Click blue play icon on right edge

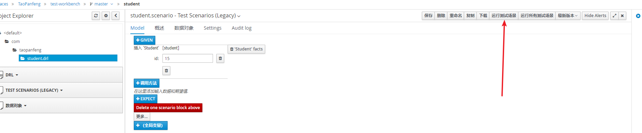tap(638, 16)
